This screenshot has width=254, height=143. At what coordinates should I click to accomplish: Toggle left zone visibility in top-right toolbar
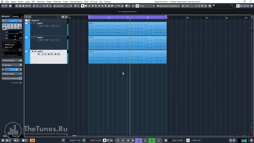pyautogui.click(x=238, y=6)
